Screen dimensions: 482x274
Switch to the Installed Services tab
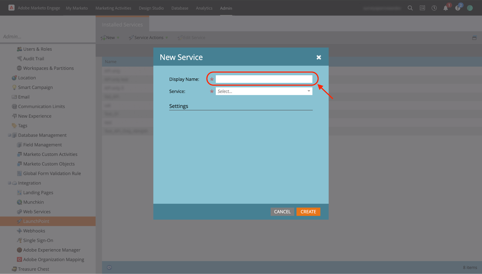point(122,25)
